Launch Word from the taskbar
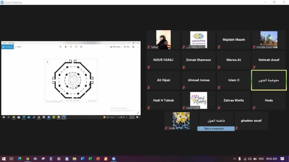The height and width of the screenshot is (162, 289). (82, 159)
